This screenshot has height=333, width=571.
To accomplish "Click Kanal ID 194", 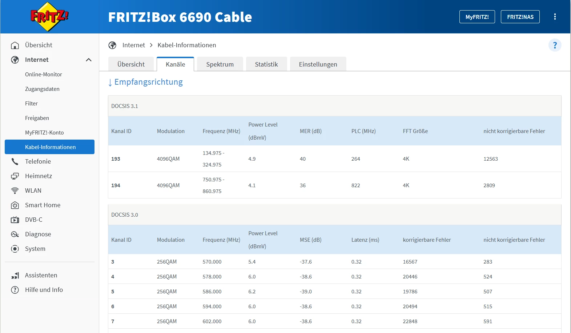I will click(116, 185).
